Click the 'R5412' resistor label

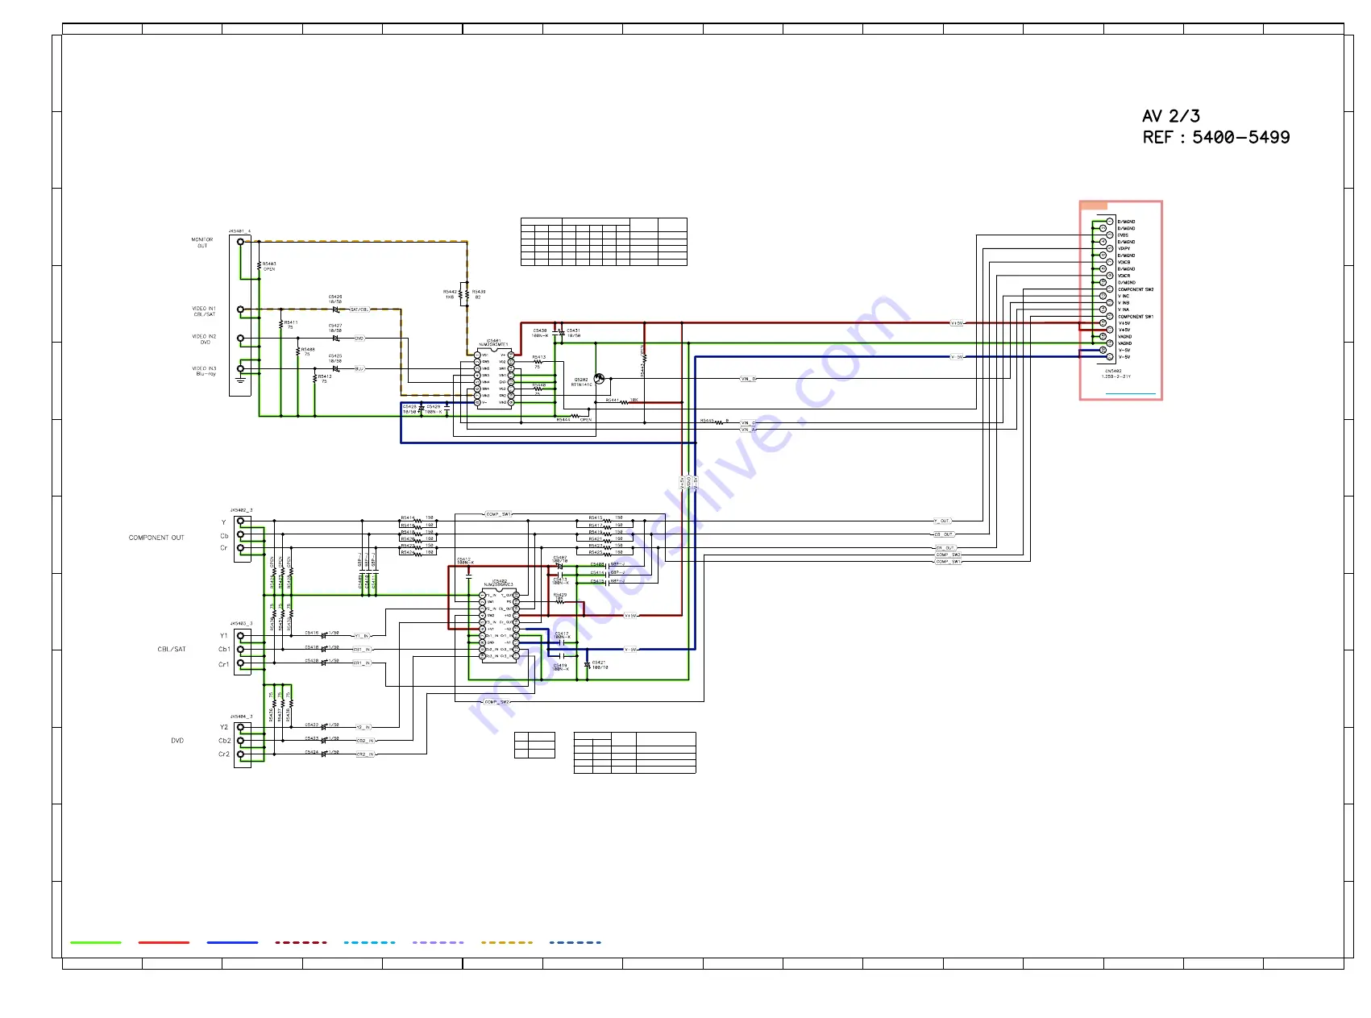pyautogui.click(x=325, y=376)
